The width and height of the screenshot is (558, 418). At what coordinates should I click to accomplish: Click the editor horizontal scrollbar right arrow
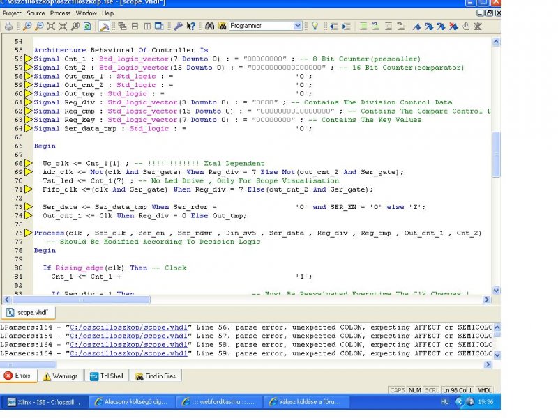[x=487, y=300]
